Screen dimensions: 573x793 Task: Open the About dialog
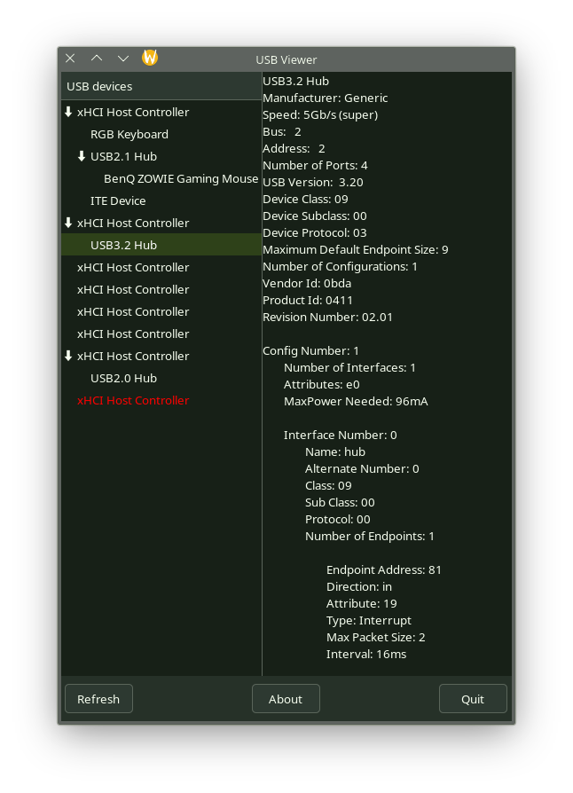tap(286, 699)
